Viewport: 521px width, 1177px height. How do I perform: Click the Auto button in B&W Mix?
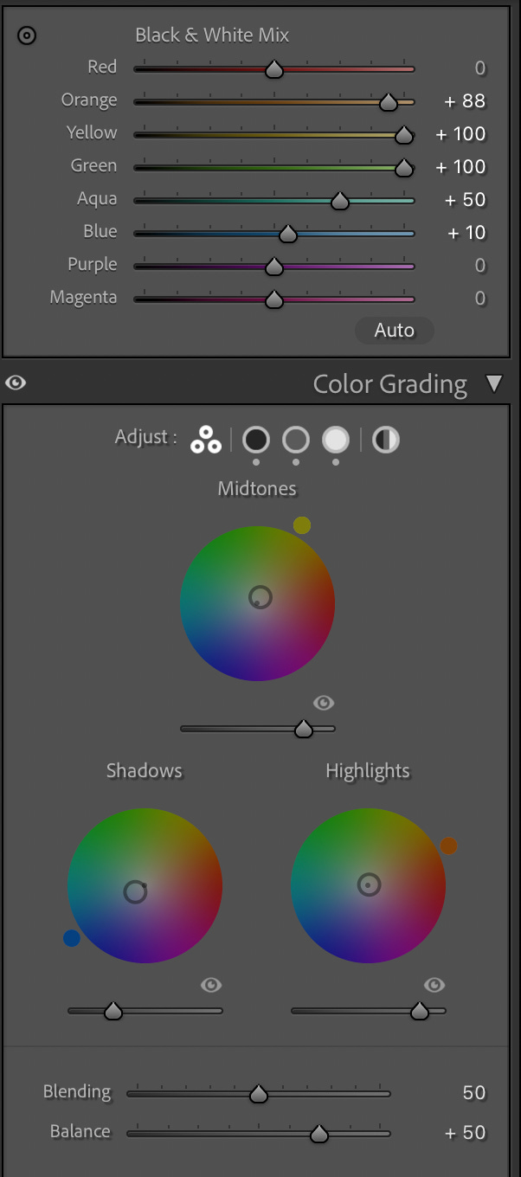tap(395, 331)
